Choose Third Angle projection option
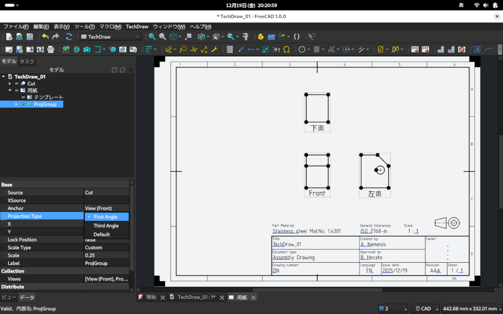503x314 pixels. (x=106, y=226)
